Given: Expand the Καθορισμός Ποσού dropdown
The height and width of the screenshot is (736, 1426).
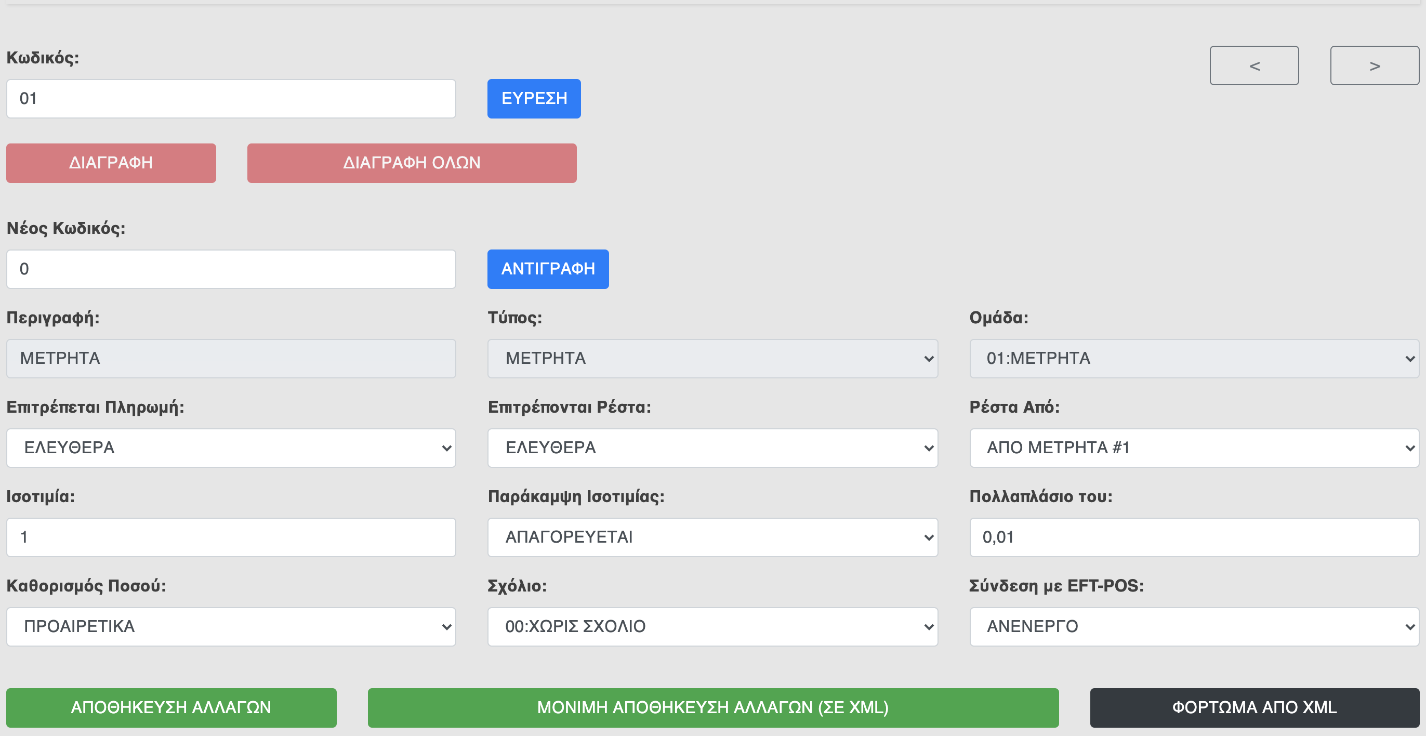Looking at the screenshot, I should tap(231, 626).
